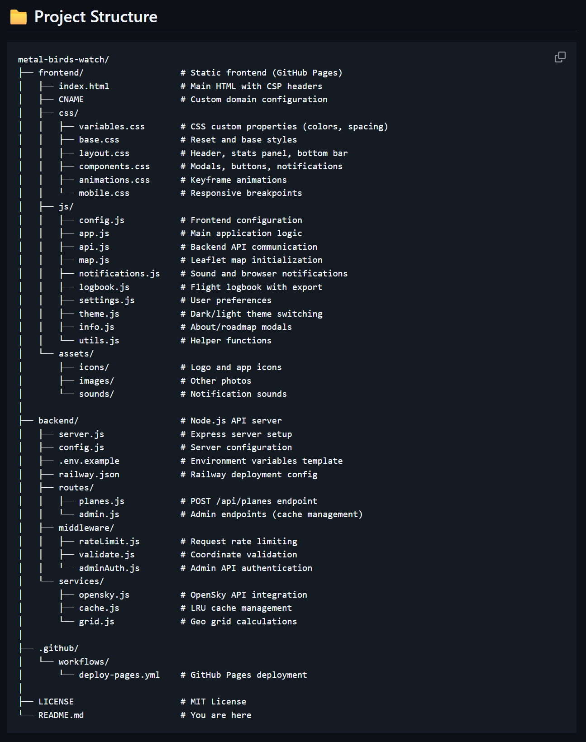The height and width of the screenshot is (742, 586).
Task: Select the CNAME file entry
Action: coord(71,100)
